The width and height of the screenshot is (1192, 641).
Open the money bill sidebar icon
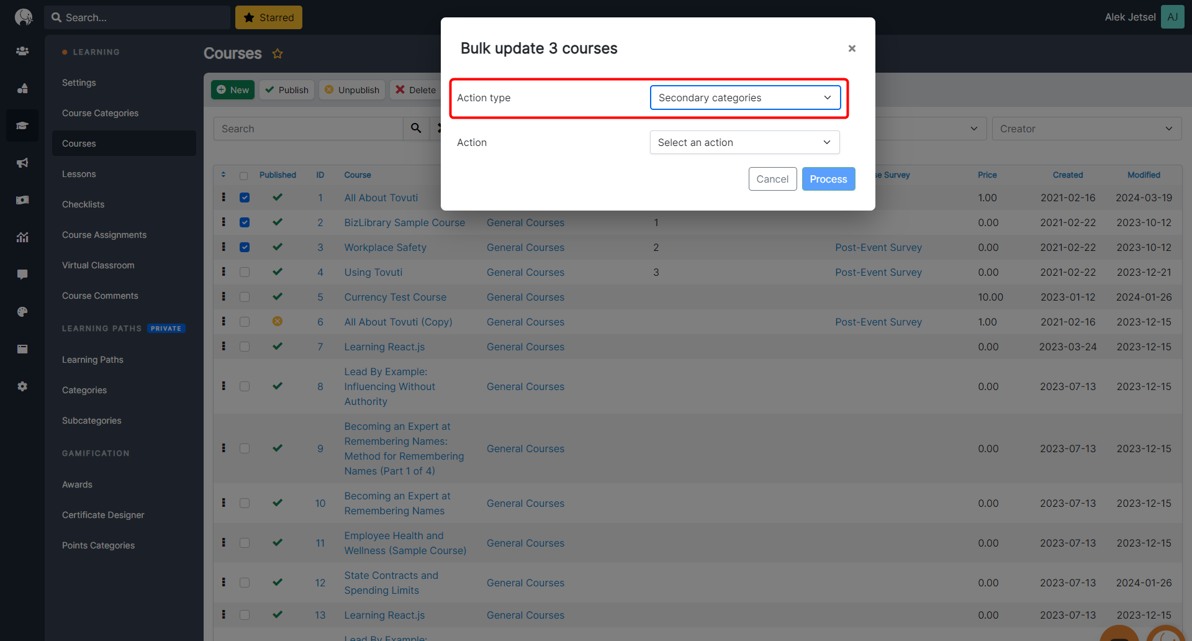22,200
